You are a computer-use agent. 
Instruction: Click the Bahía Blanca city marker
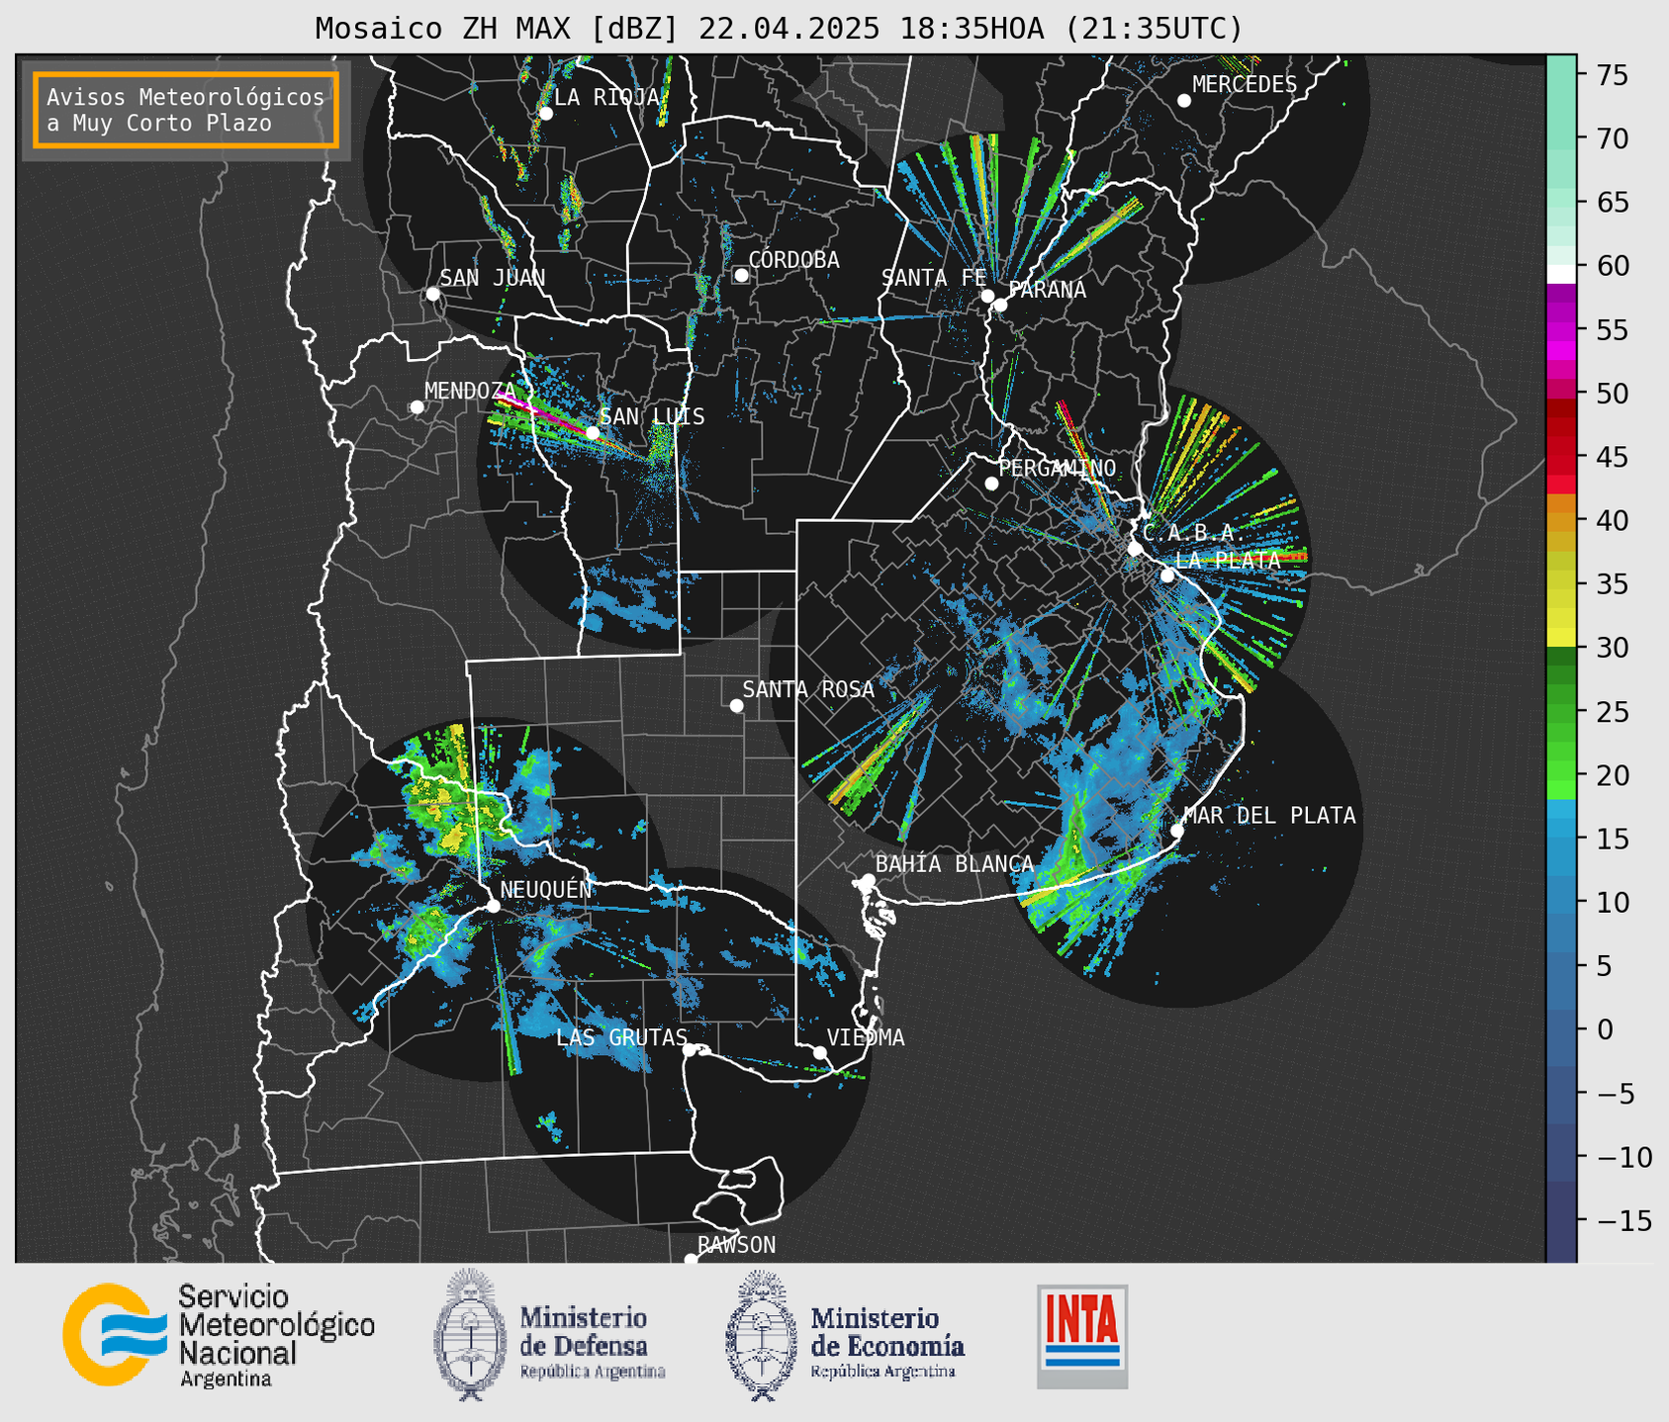(x=868, y=880)
